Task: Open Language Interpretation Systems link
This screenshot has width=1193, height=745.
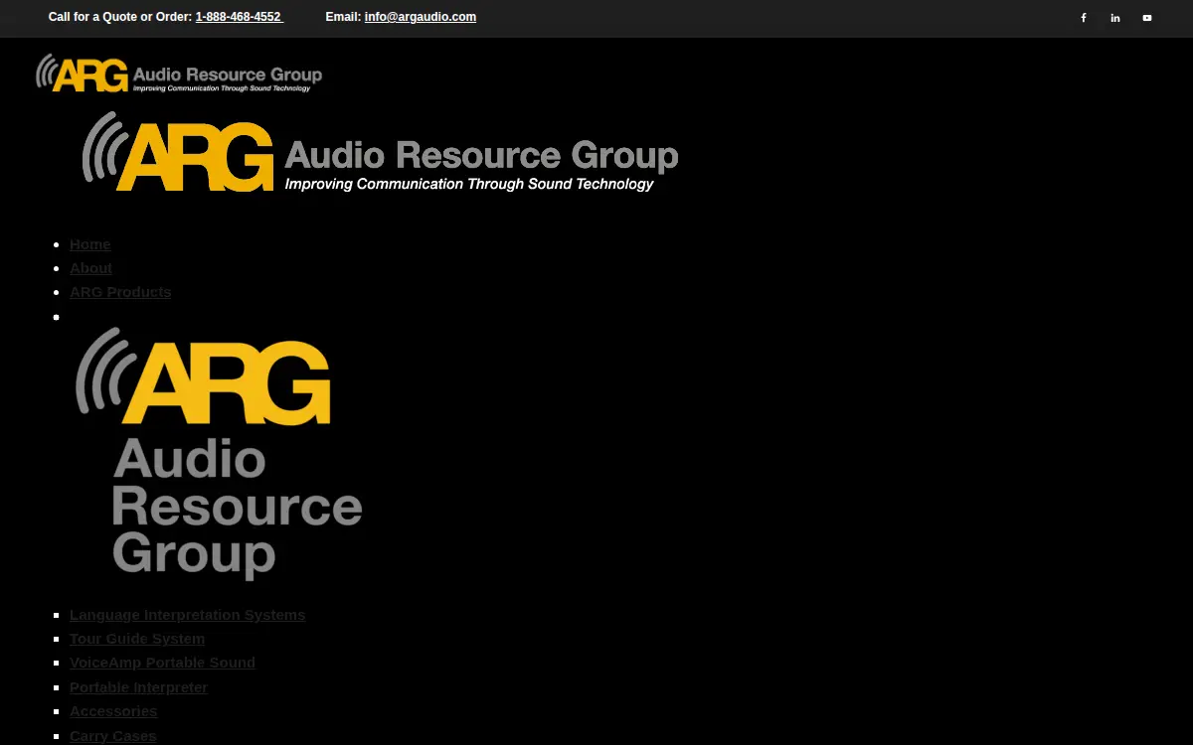Action: [x=187, y=615]
